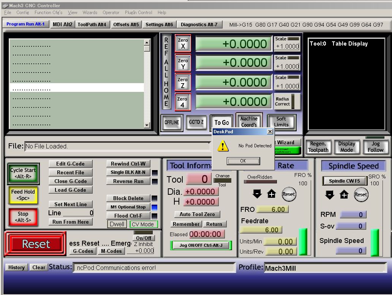Toggle Flood Ctrl-F coolant

coord(128,216)
